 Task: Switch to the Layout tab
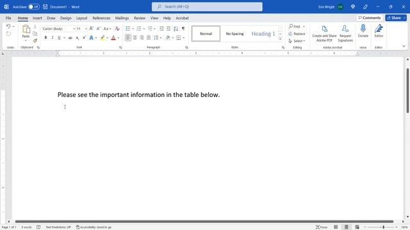click(x=81, y=18)
